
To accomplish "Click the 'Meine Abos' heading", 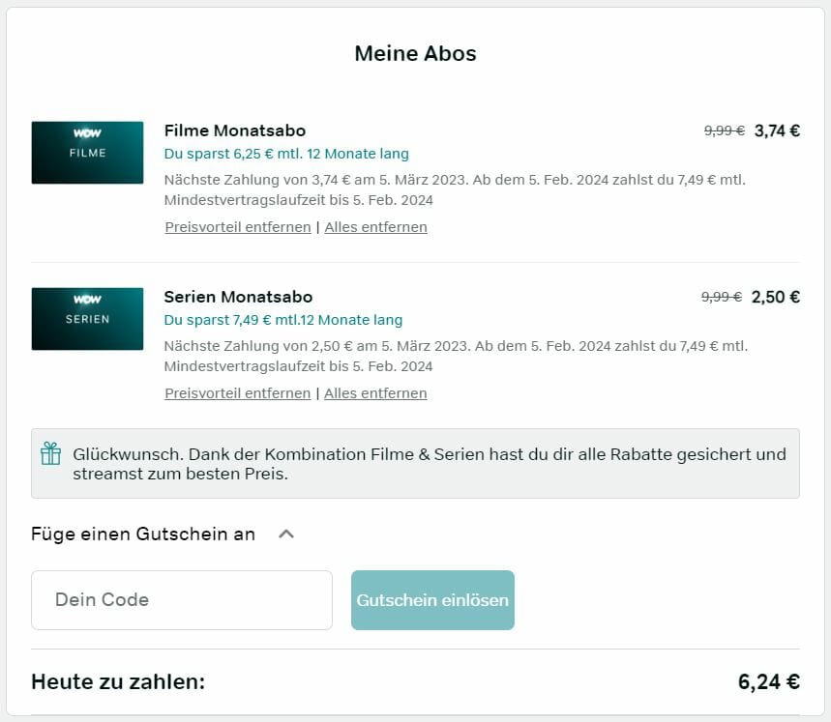I will pyautogui.click(x=415, y=53).
